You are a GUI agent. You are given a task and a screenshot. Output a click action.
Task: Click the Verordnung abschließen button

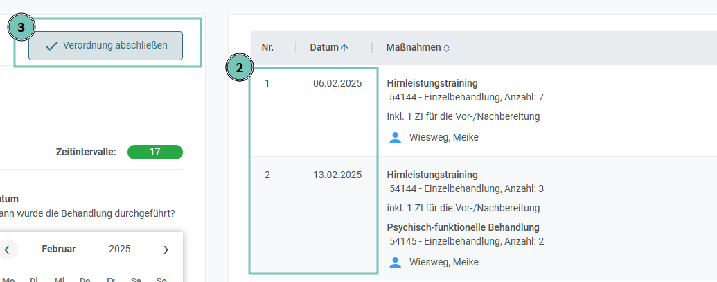pos(105,46)
